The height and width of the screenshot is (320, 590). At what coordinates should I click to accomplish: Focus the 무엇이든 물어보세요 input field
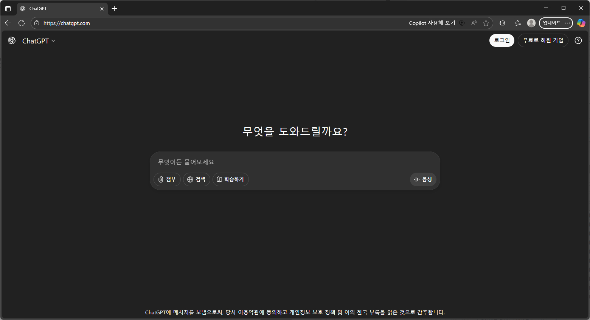click(x=295, y=162)
